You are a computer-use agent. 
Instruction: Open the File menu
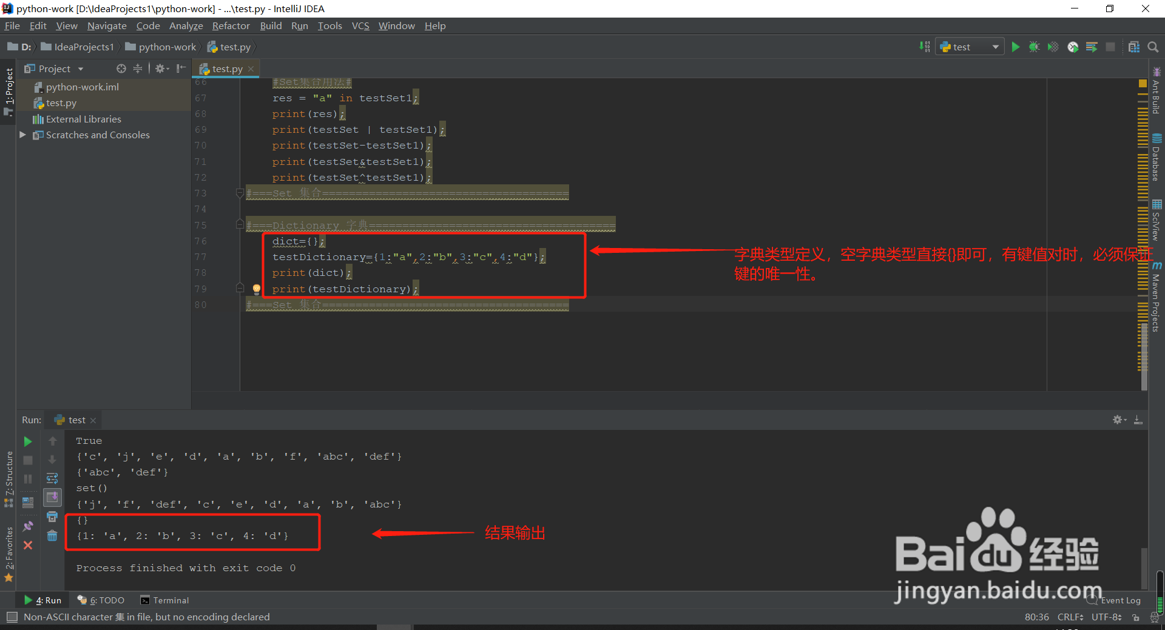12,25
